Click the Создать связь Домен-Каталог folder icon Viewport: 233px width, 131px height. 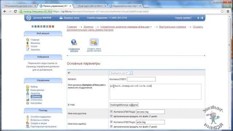coord(94,42)
